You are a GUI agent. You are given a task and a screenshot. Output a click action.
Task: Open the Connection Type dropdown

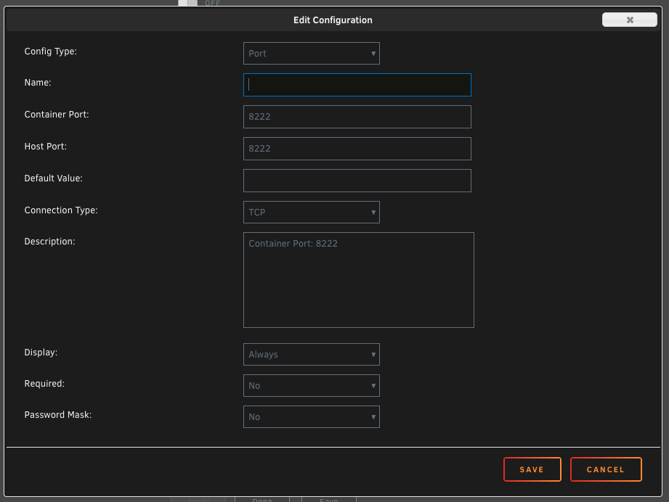point(312,213)
